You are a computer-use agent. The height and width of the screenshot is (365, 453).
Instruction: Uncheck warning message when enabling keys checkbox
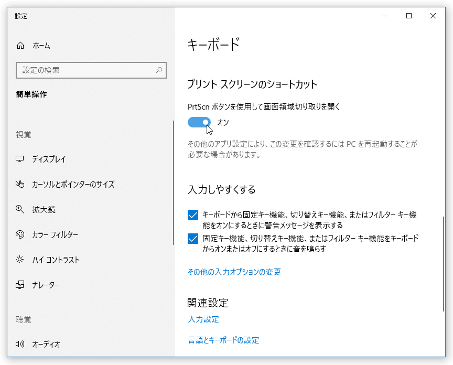point(193,215)
